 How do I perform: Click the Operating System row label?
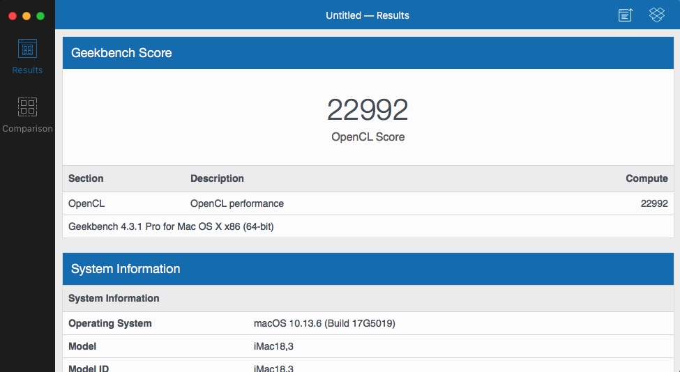coord(110,323)
